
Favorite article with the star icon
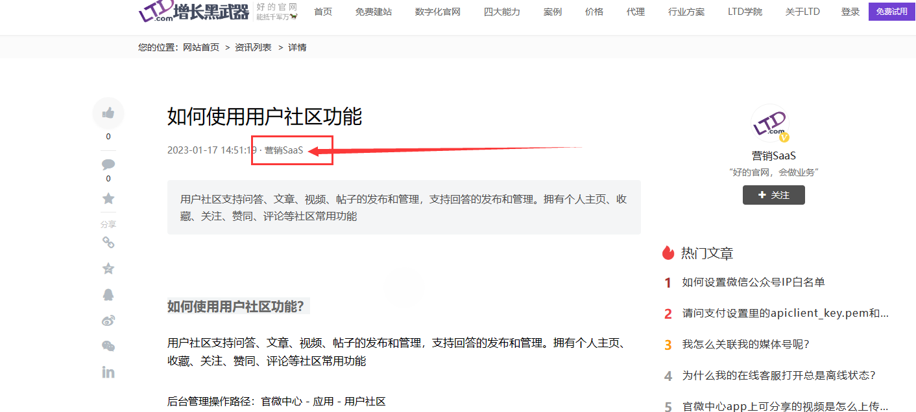(x=108, y=199)
